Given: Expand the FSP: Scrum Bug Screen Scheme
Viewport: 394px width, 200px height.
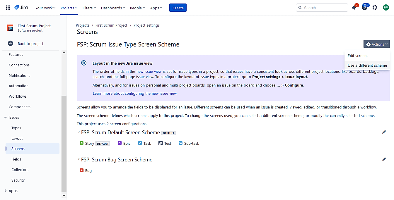Looking at the screenshot, I should tap(79, 159).
